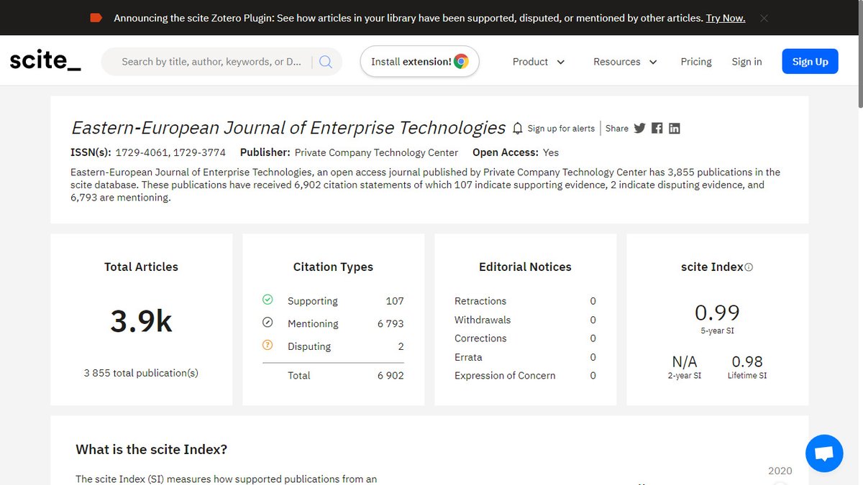Click the Citation Types heading
The image size is (863, 485).
tap(333, 267)
